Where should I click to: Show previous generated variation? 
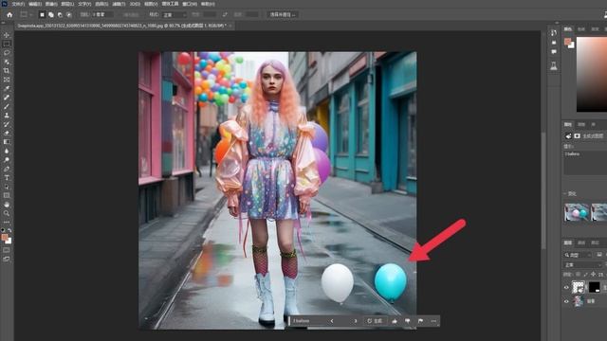pyautogui.click(x=332, y=321)
